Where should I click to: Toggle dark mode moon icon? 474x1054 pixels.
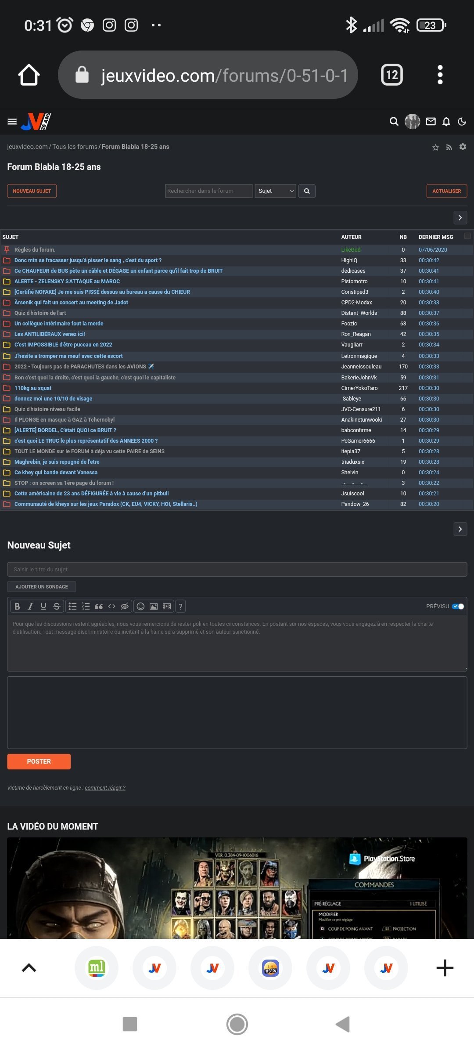coord(462,122)
